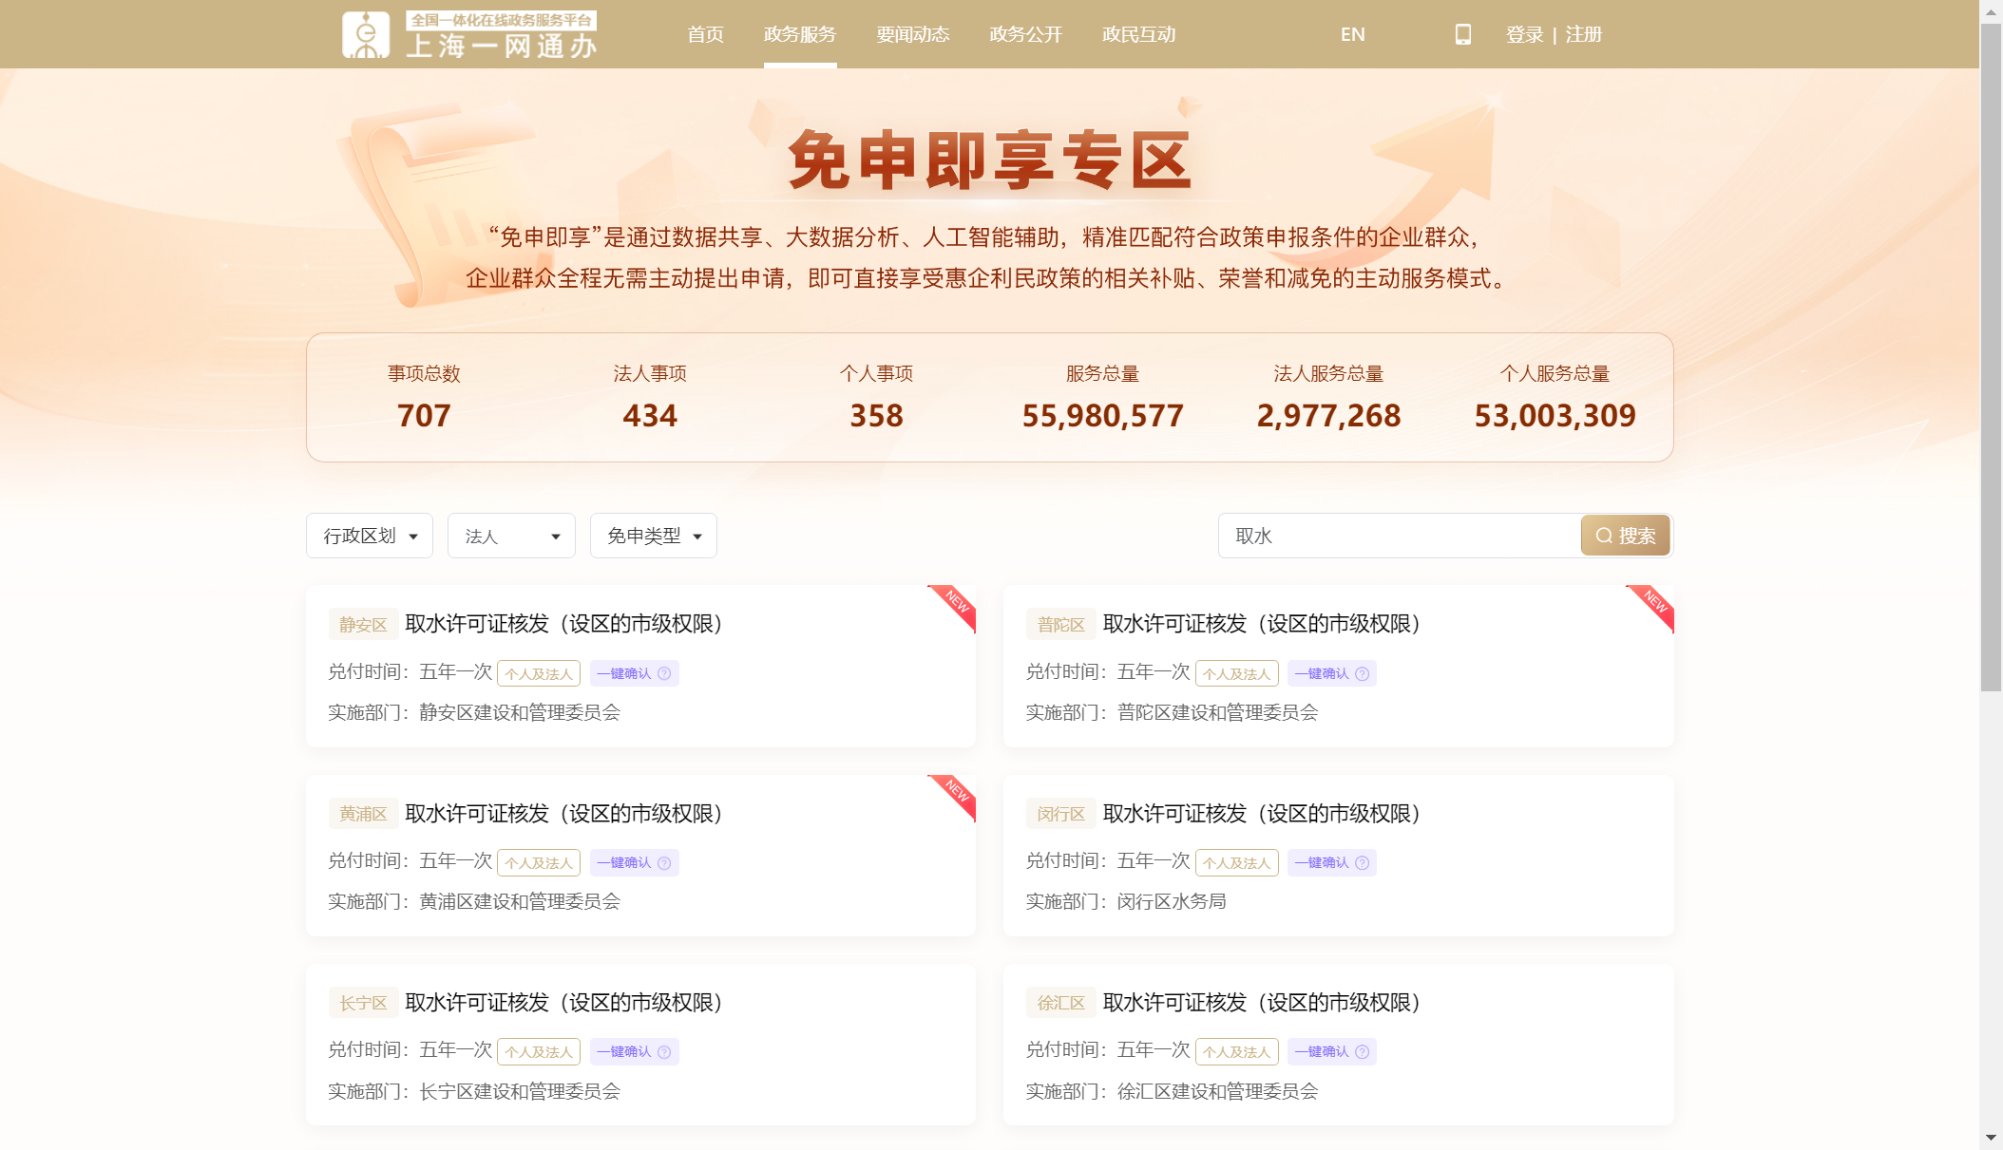The width and height of the screenshot is (2003, 1150).
Task: Click the scrollbar down arrow
Action: (x=1991, y=1137)
